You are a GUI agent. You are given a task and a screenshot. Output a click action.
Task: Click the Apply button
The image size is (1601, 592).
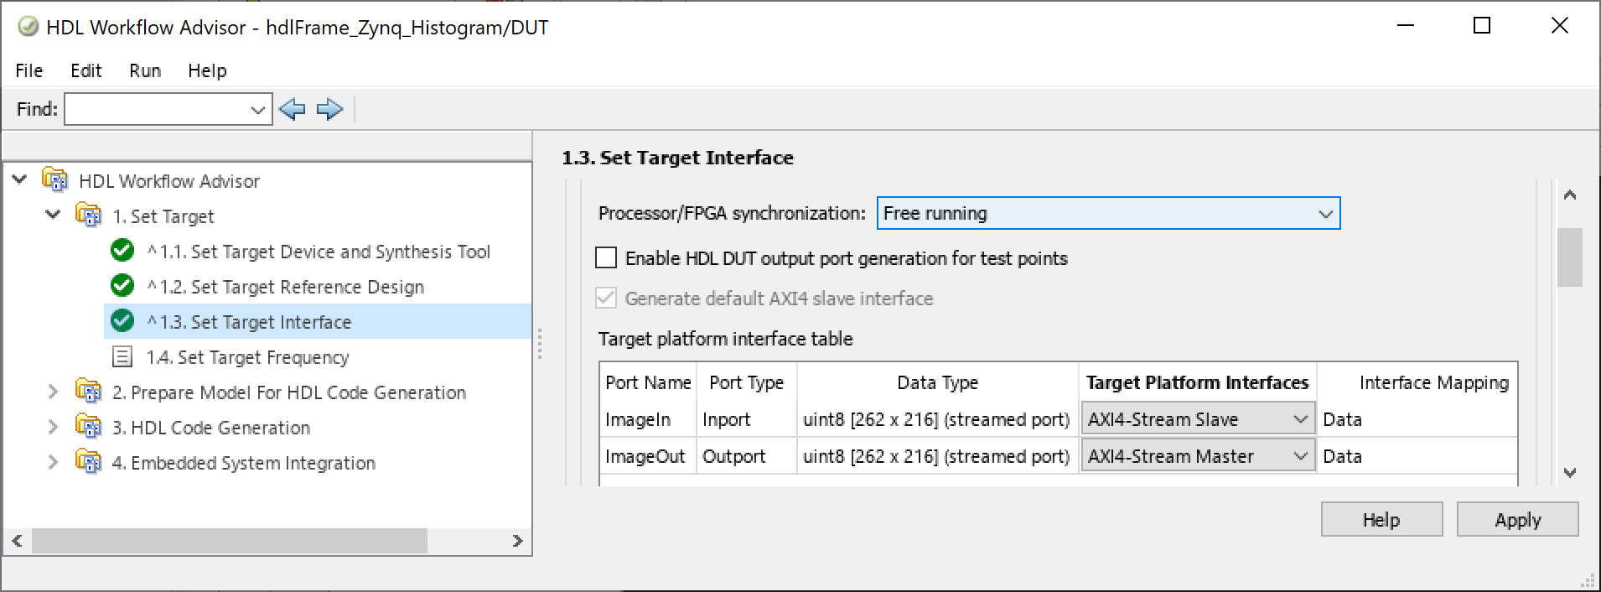(x=1517, y=520)
